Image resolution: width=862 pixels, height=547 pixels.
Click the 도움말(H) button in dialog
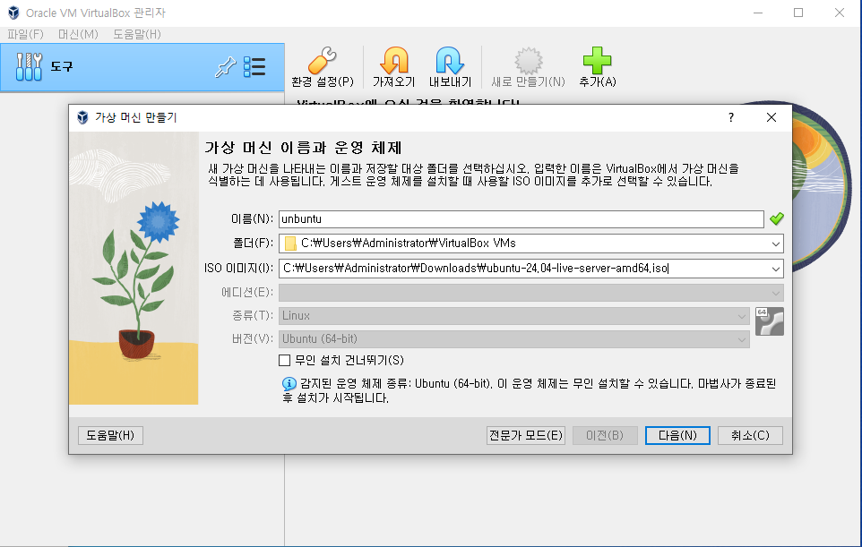pyautogui.click(x=110, y=435)
